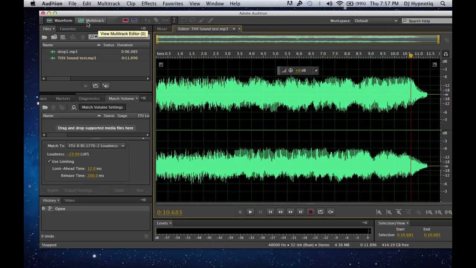
Task: Switch to the Multitrack editor view
Action: 91,20
